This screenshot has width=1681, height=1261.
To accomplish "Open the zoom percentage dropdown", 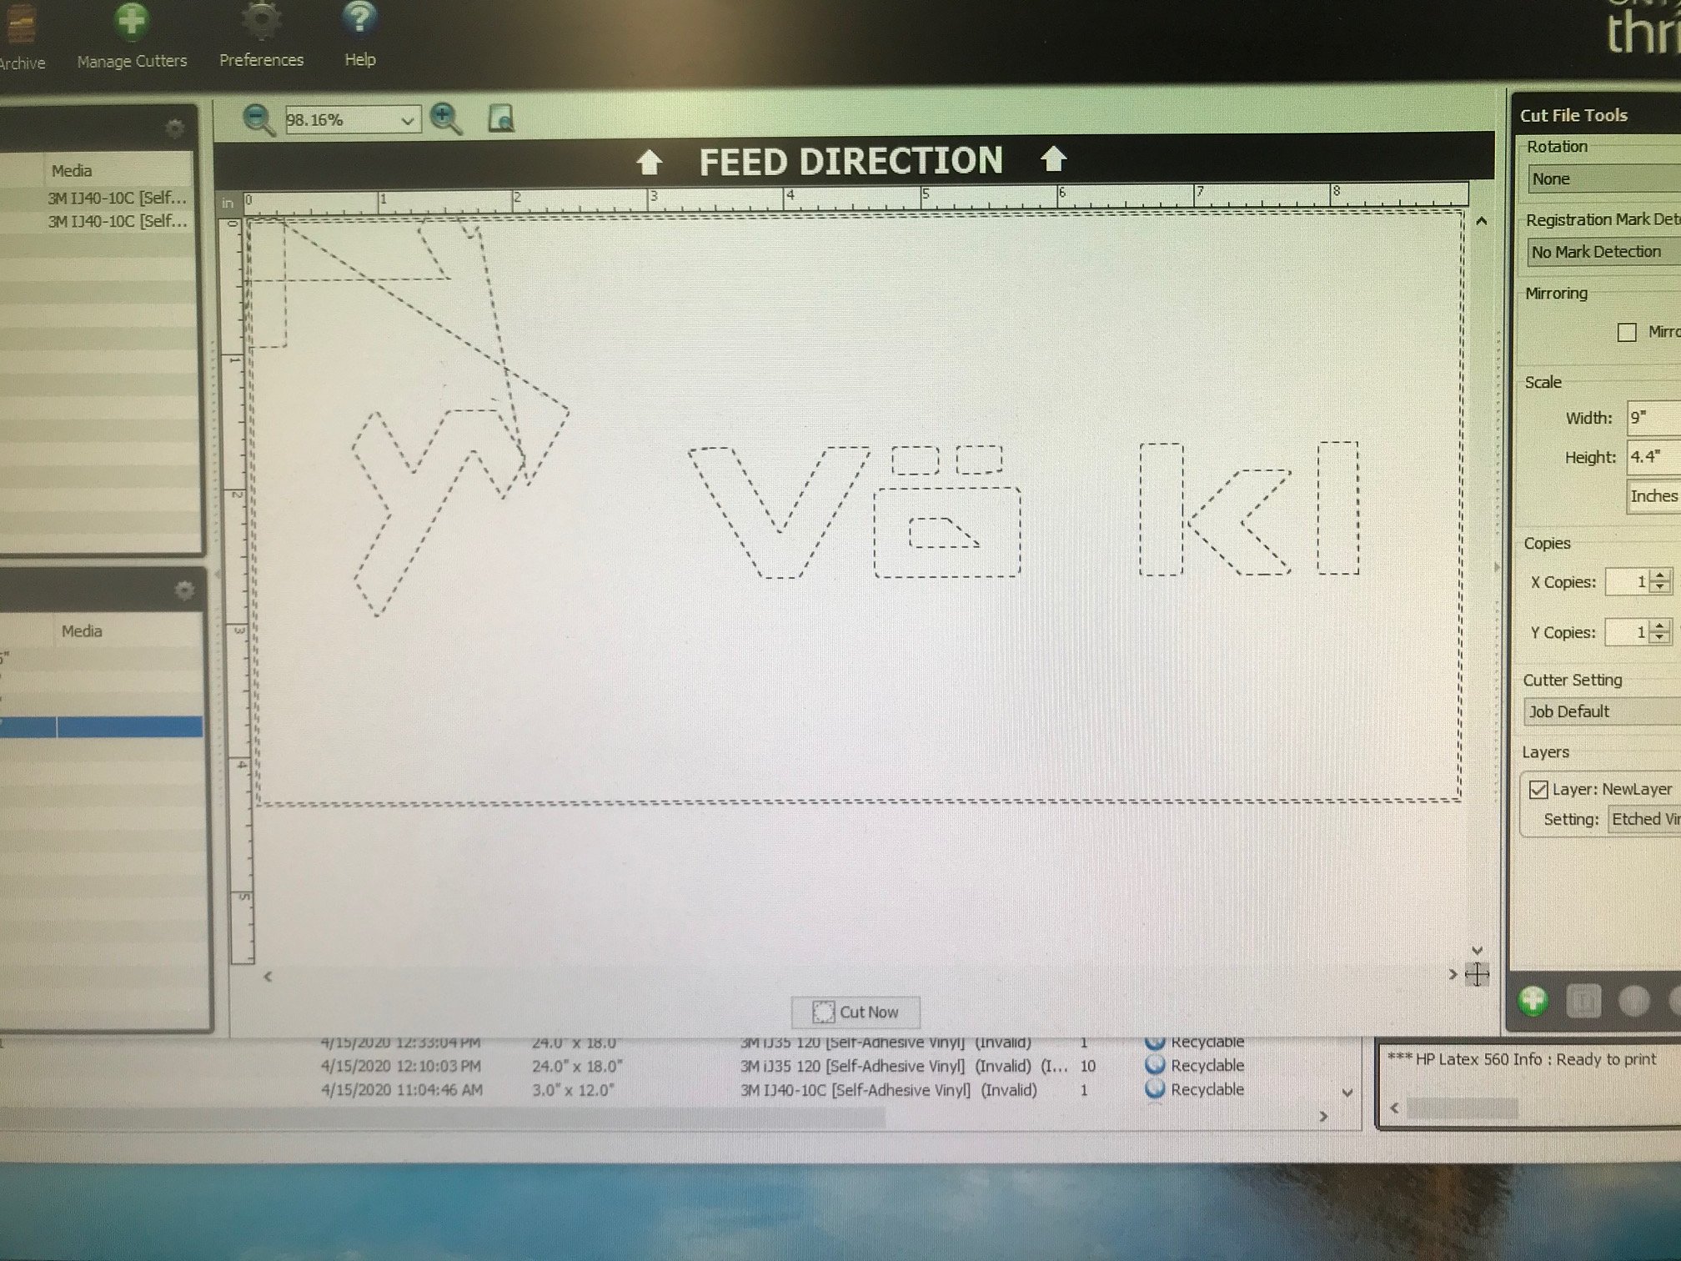I will 407,121.
